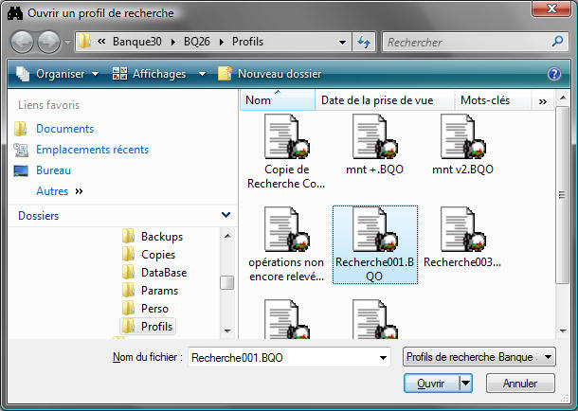
Task: Open the file type filter dropdown
Action: pos(479,357)
